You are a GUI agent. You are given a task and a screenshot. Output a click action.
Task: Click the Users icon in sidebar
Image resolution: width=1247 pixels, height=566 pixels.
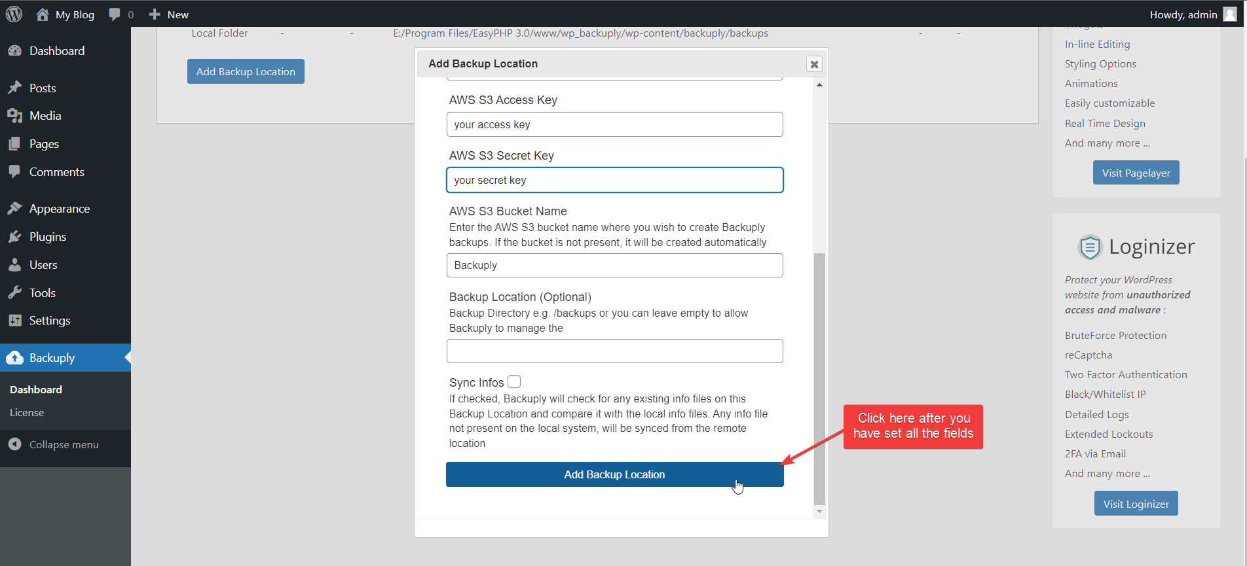[15, 264]
